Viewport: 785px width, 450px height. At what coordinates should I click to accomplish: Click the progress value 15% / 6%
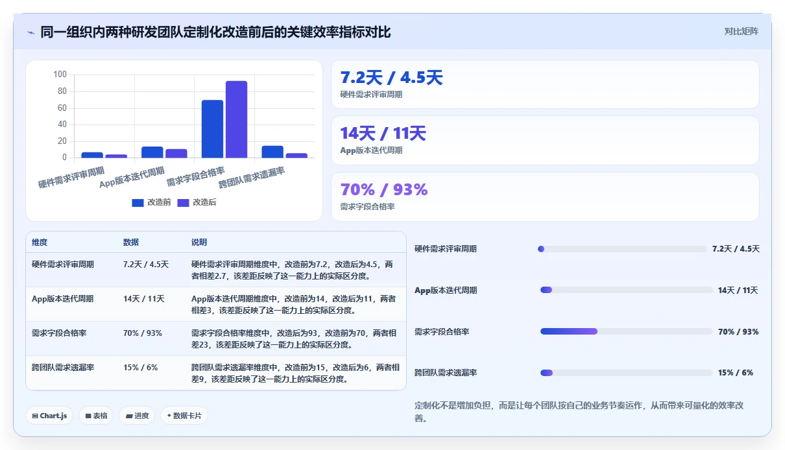(736, 373)
